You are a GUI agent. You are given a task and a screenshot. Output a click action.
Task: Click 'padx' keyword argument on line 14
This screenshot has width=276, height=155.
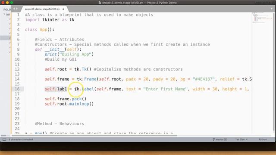point(131,79)
